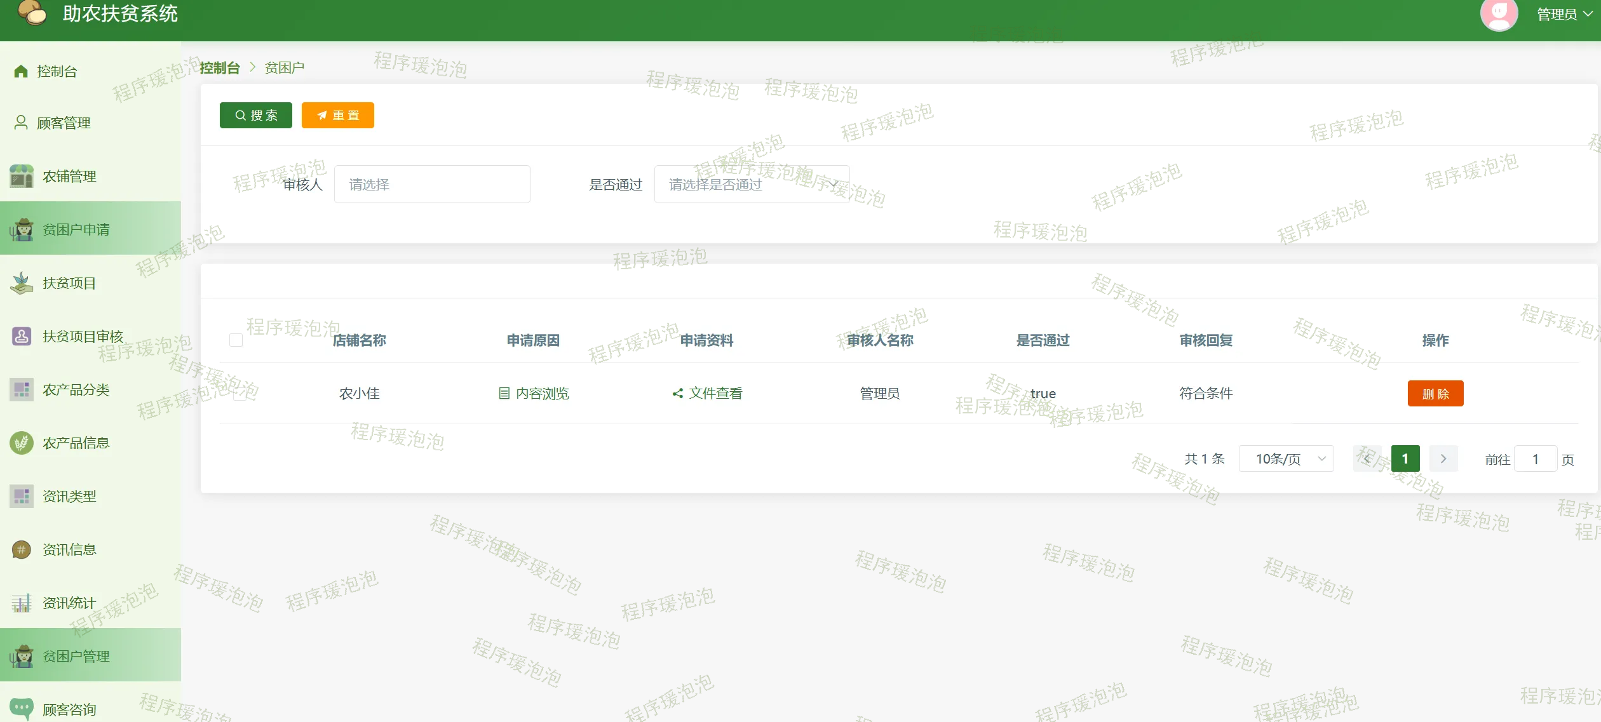Open 农铺管理 via its shop icon
1601x722 pixels.
pyautogui.click(x=22, y=176)
